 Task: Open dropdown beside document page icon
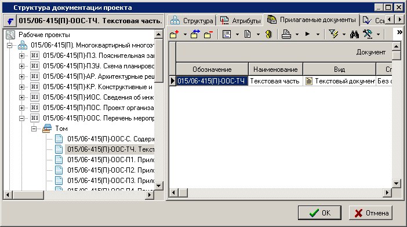point(258,34)
